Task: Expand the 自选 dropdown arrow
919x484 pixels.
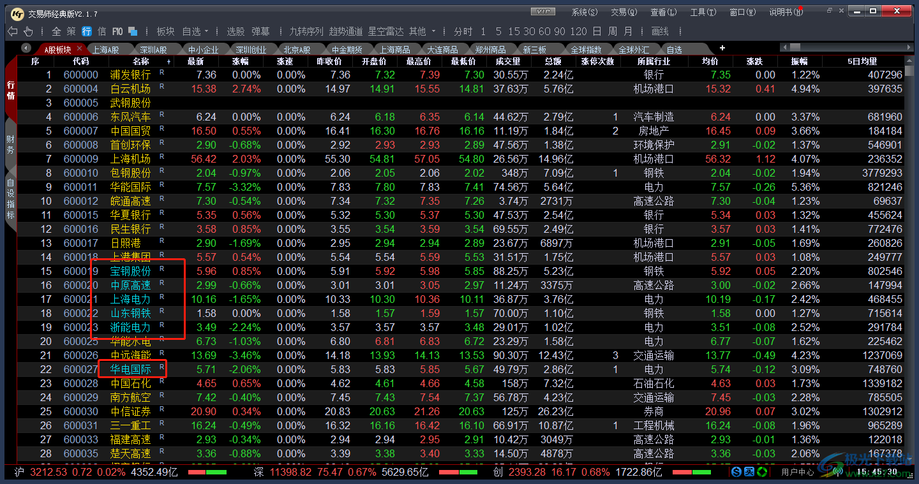Action: point(207,31)
